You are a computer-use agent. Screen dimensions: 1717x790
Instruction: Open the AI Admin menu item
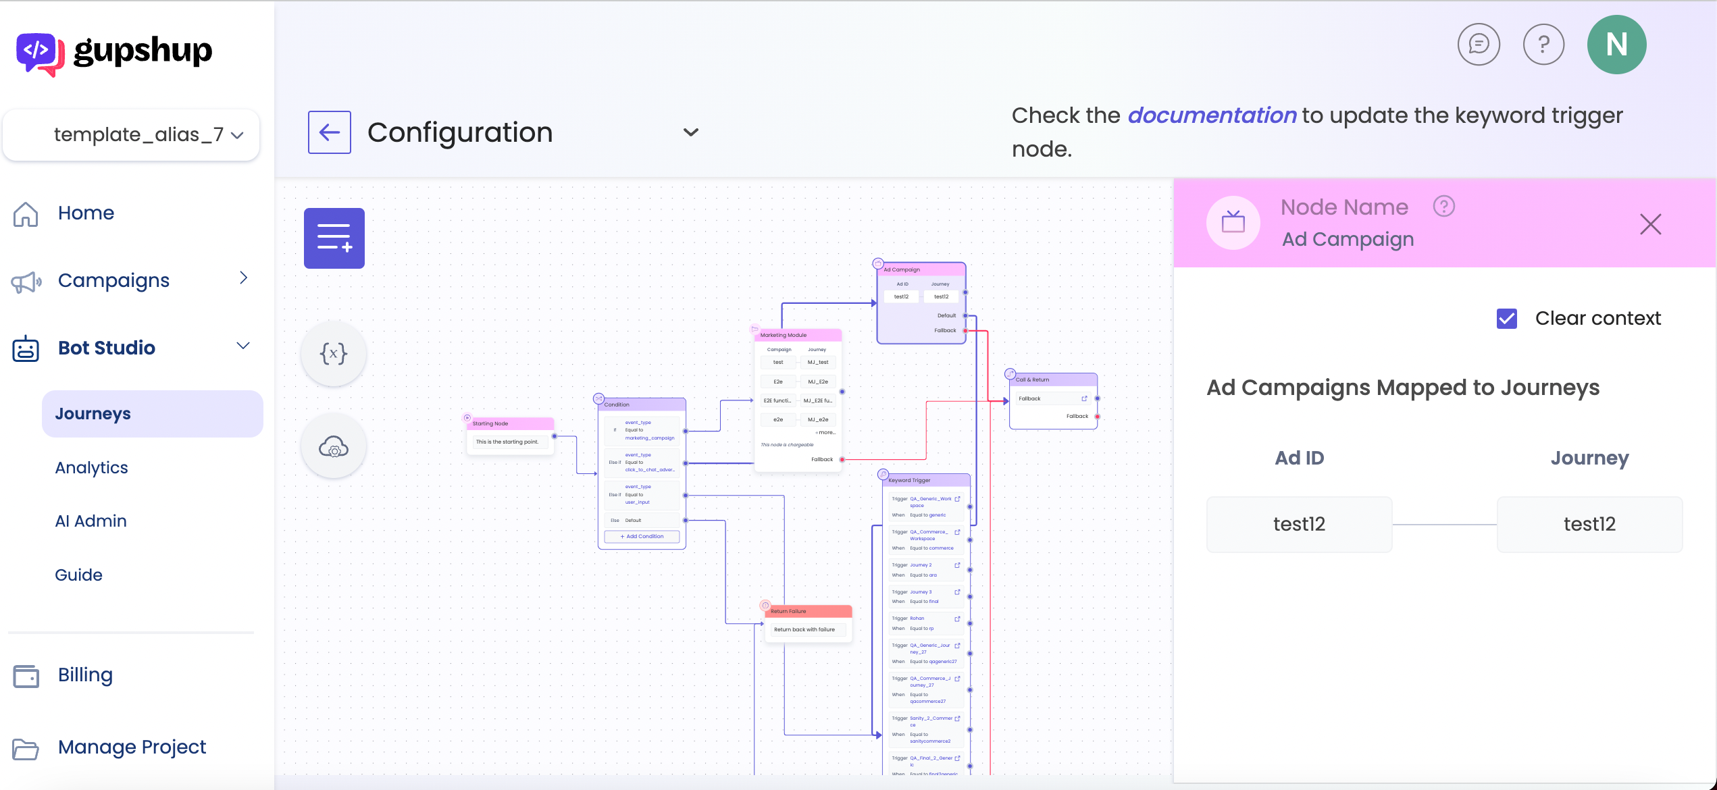91,521
